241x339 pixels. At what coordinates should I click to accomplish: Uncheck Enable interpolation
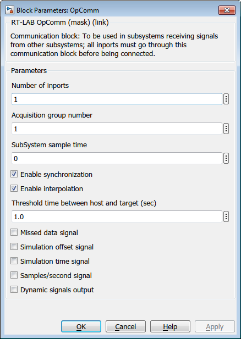[14, 188]
